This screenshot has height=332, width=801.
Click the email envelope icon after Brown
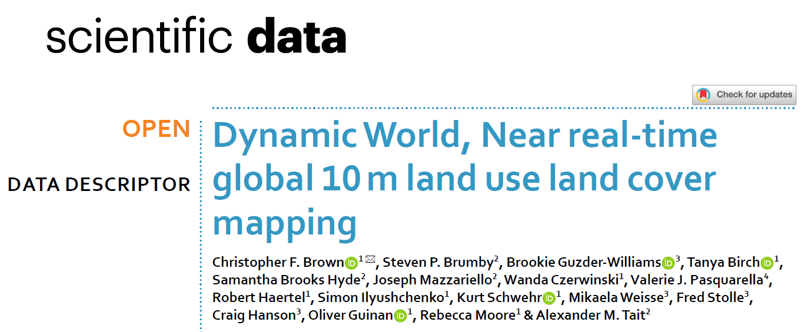(370, 259)
